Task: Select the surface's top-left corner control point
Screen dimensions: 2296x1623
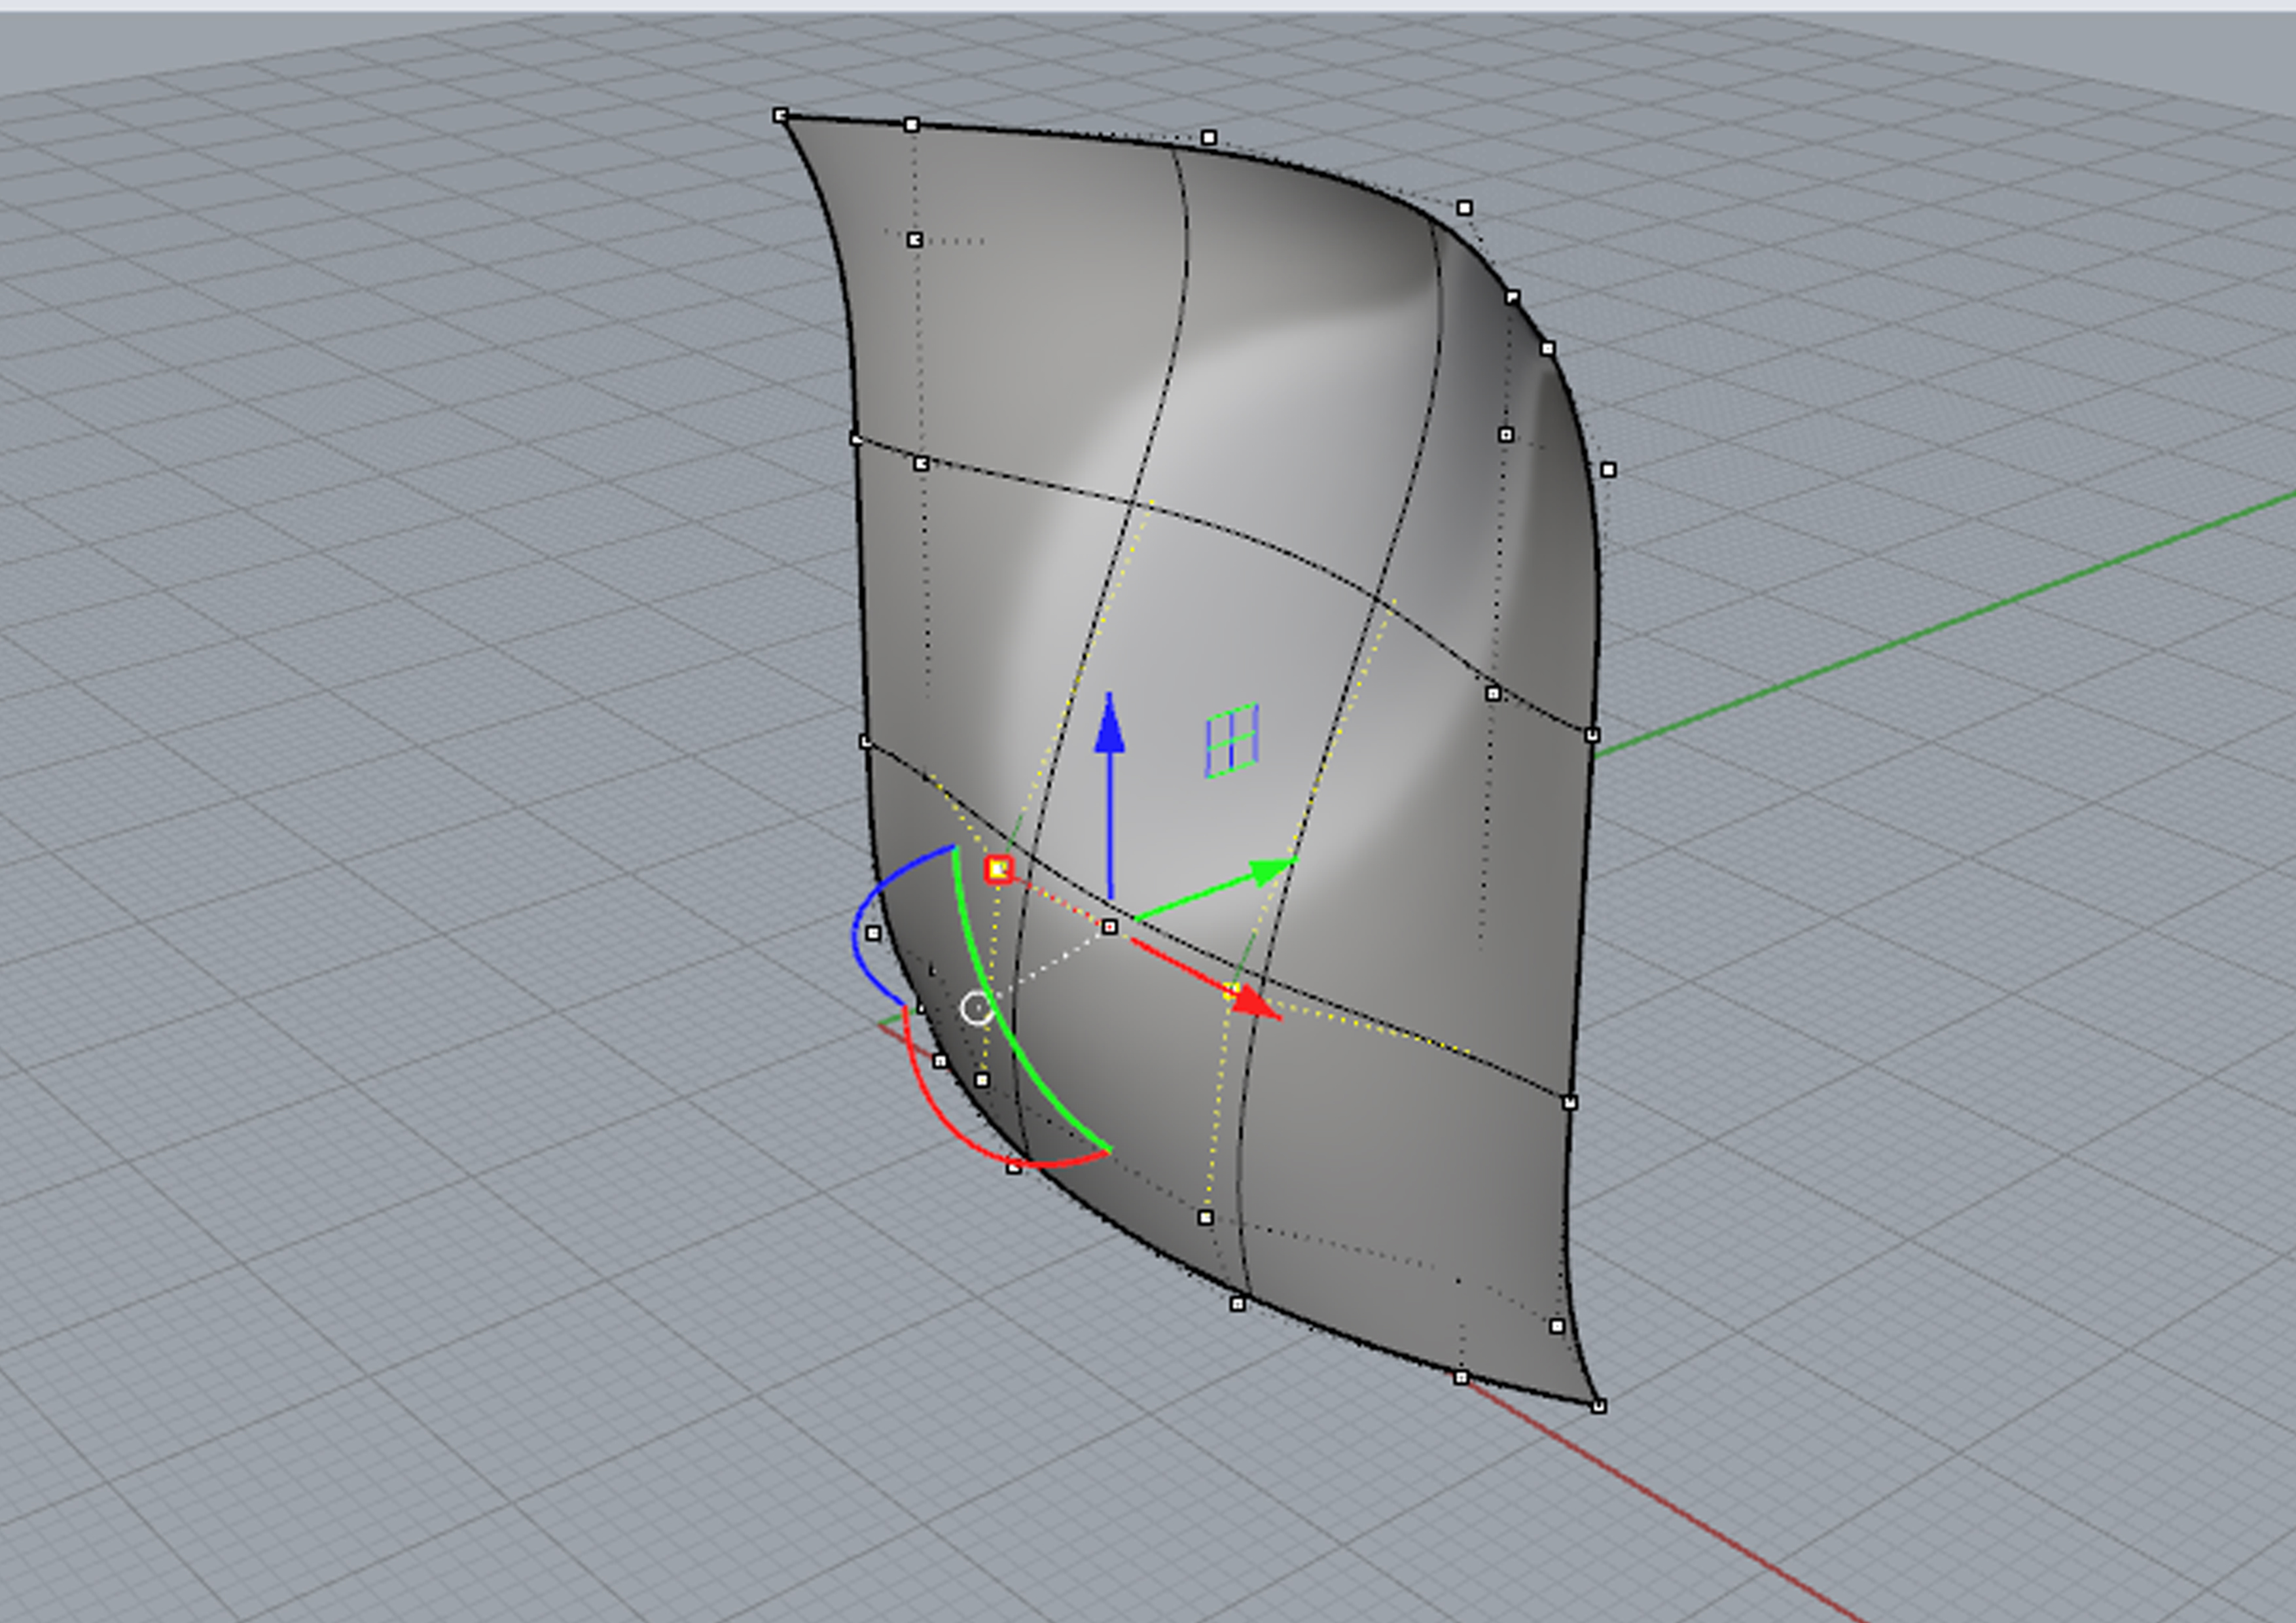Action: [781, 116]
